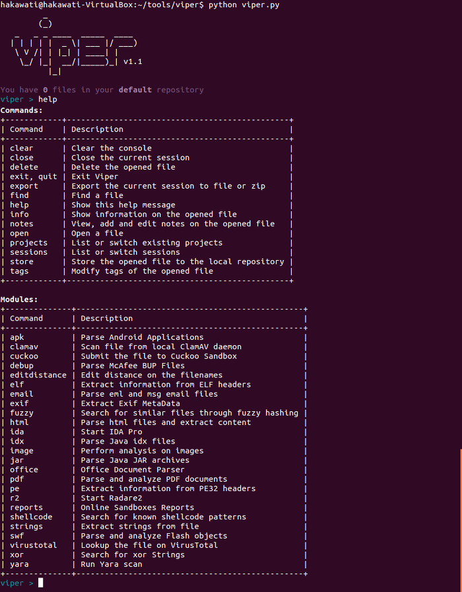Click 'Lookup the file on VirusTotal' description
Image resolution: width=462 pixels, height=592 pixels.
(149, 544)
